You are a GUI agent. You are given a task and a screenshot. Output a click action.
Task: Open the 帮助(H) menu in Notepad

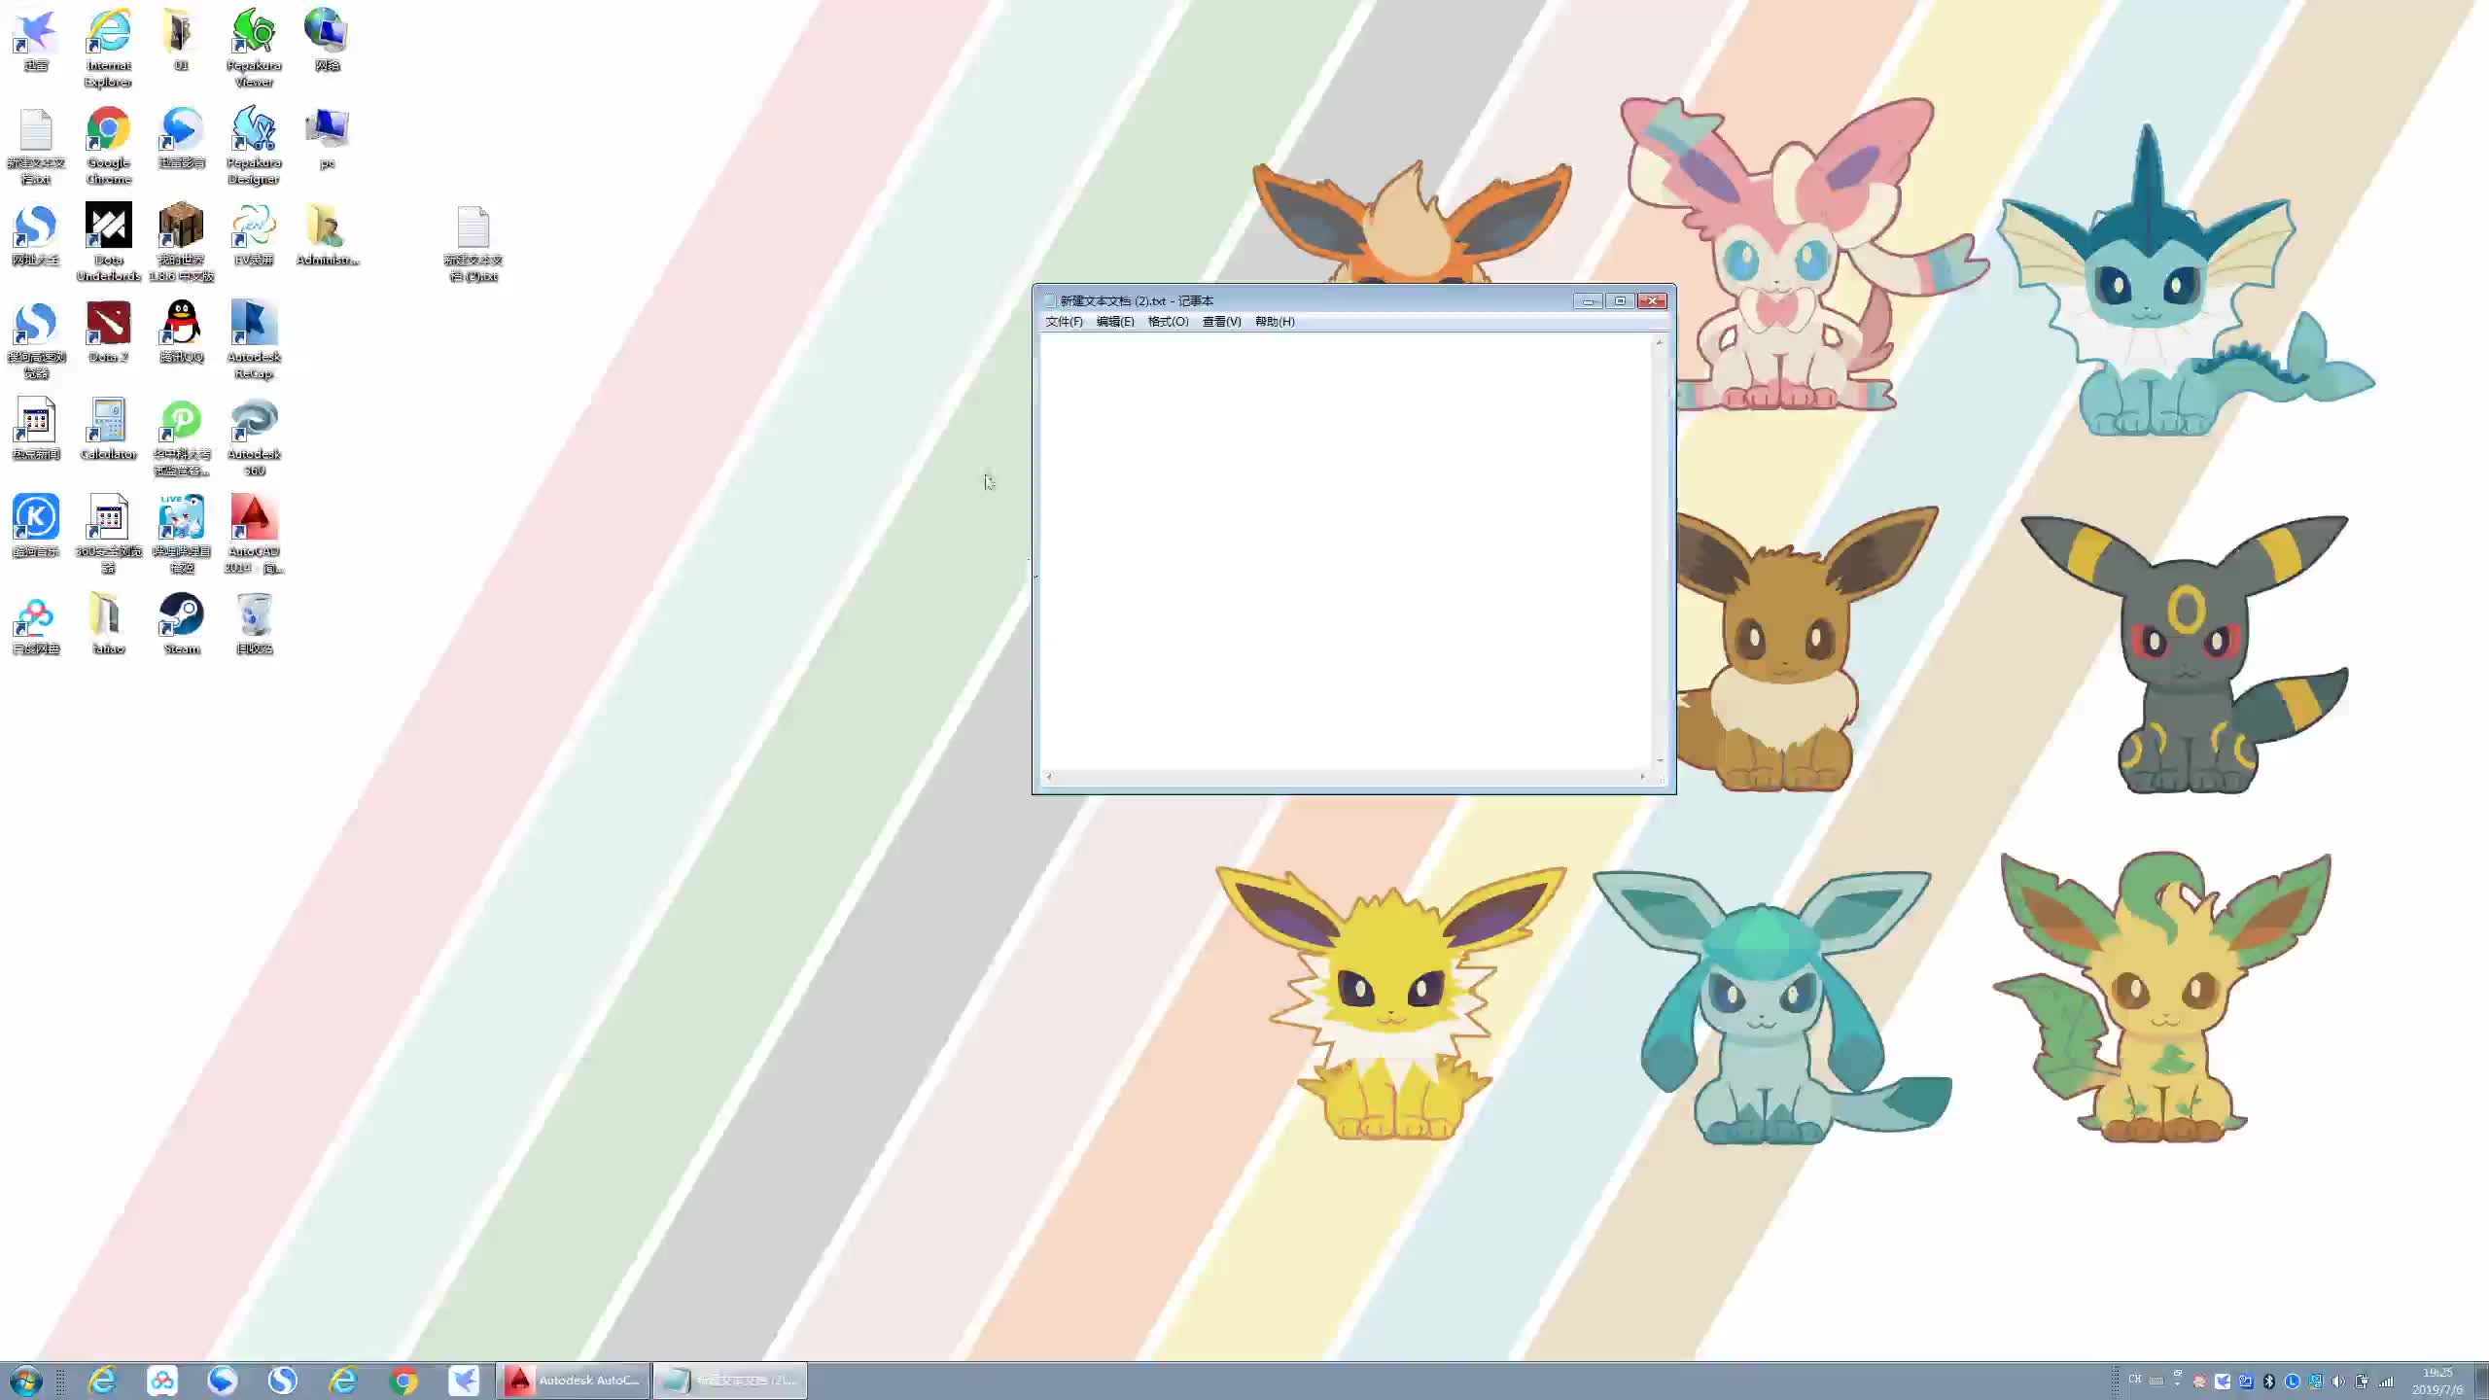[1275, 322]
